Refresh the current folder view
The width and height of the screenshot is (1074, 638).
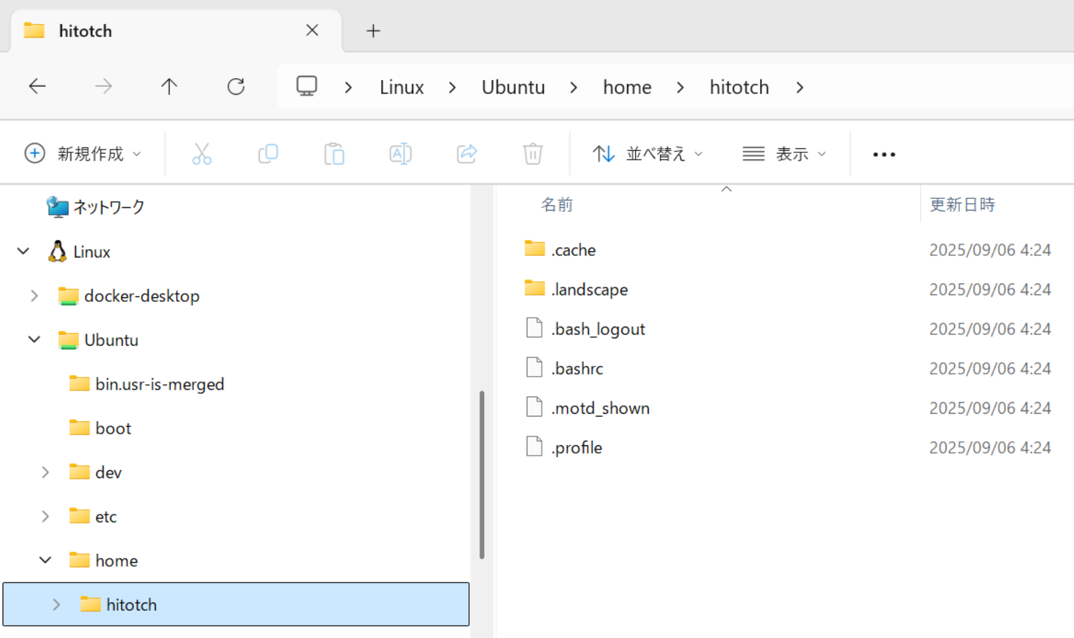coord(236,86)
